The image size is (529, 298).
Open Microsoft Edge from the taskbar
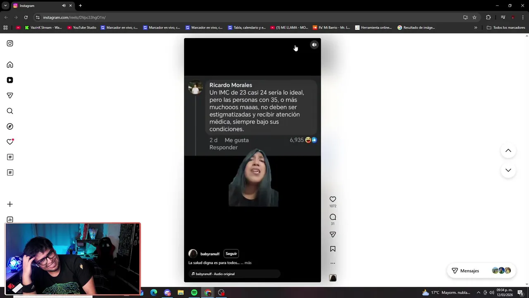tap(154, 293)
